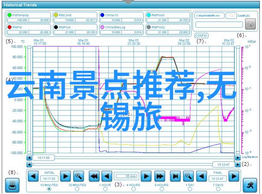The image size is (262, 194).
Task: Step back left of 10 min field
Action: [107, 176]
